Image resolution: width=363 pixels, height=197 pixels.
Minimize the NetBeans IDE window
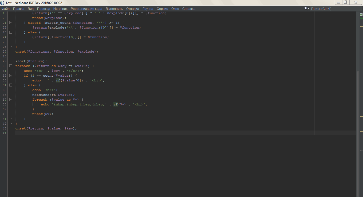pyautogui.click(x=339, y=2)
